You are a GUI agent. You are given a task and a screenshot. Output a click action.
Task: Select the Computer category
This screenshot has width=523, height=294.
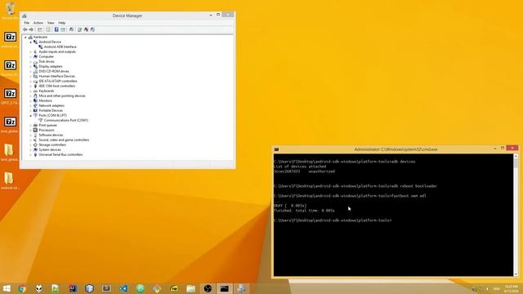click(x=46, y=56)
